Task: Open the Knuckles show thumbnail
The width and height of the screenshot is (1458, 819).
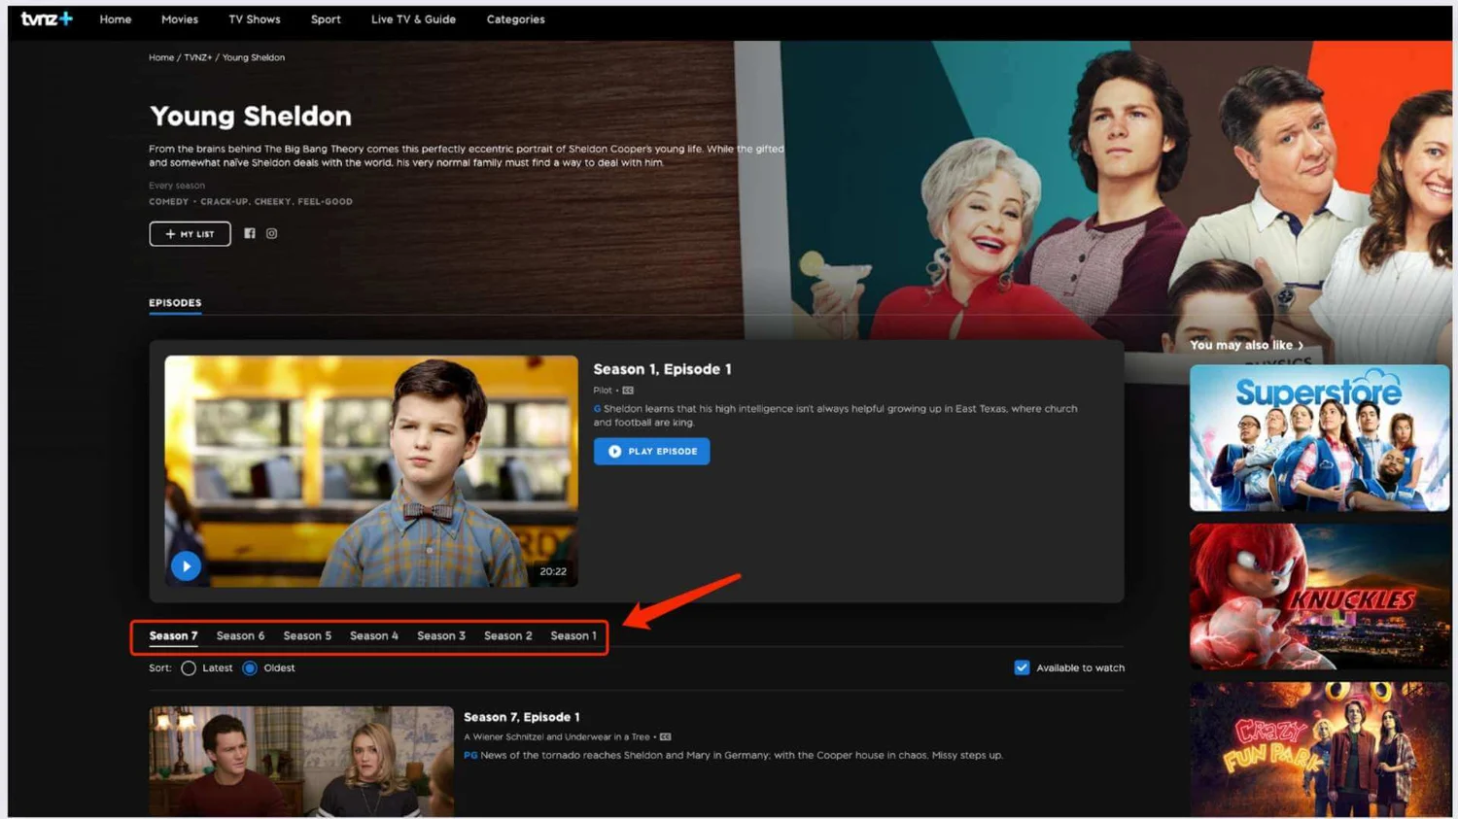Action: click(x=1319, y=597)
